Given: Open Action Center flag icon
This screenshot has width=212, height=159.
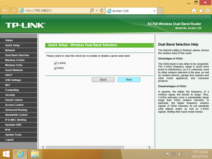Looking at the screenshot, I should [x=167, y=154].
